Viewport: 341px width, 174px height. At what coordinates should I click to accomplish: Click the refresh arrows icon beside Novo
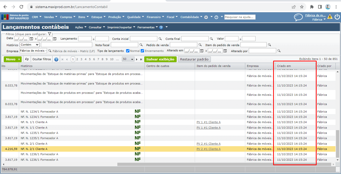click(x=27, y=59)
